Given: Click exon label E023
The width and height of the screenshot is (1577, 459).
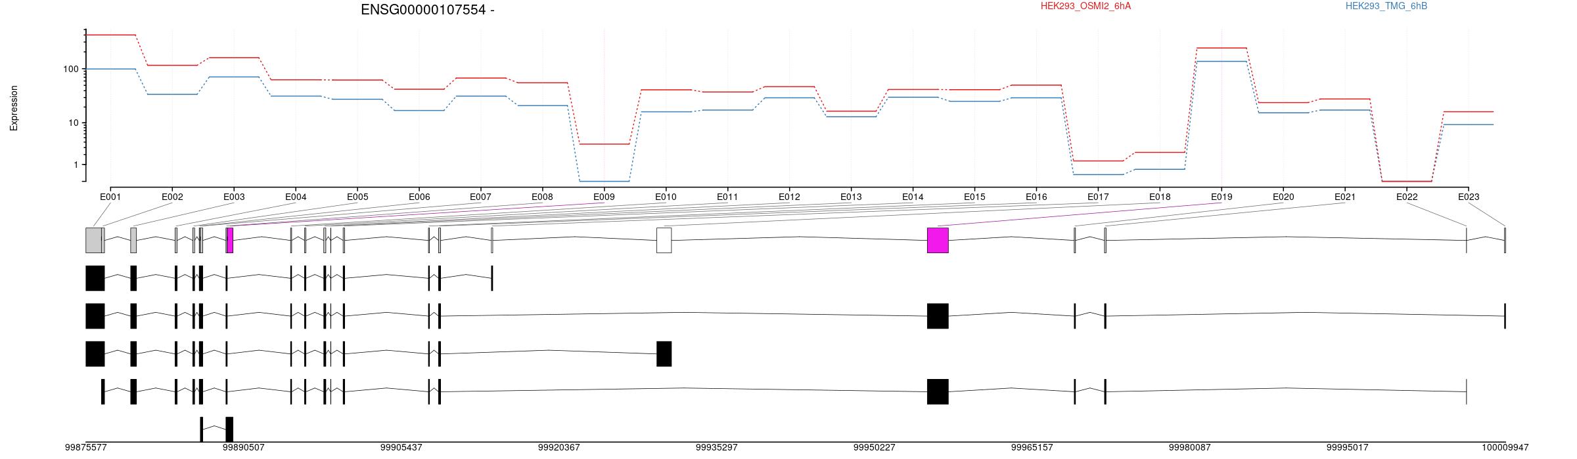Looking at the screenshot, I should pos(1469,197).
